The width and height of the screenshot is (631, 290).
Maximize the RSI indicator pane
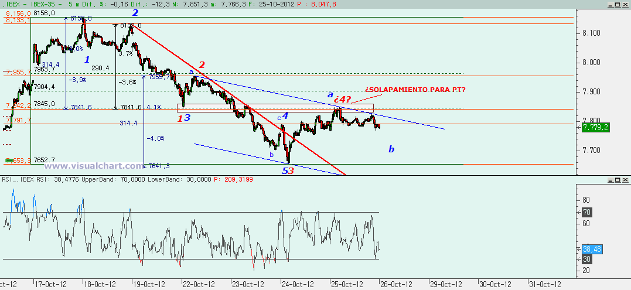618,179
